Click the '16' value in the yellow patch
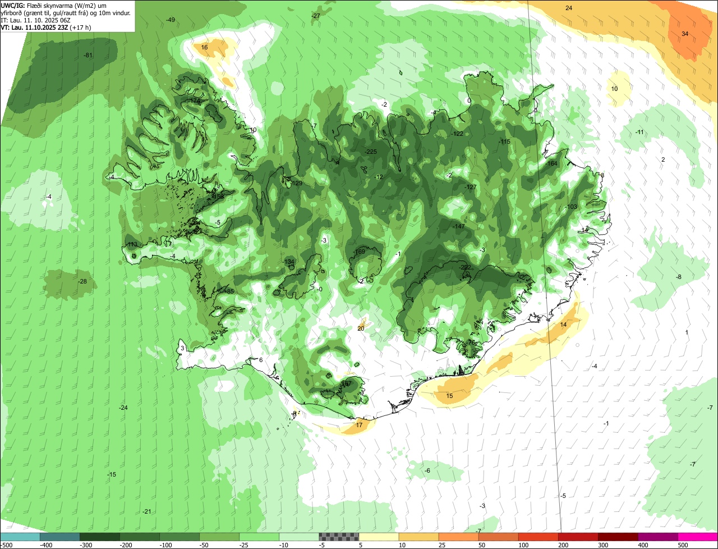This screenshot has width=718, height=549. (x=205, y=47)
